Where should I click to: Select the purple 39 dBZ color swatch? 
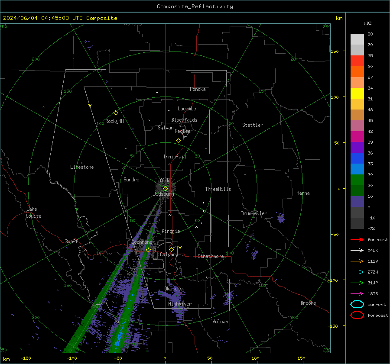click(357, 147)
